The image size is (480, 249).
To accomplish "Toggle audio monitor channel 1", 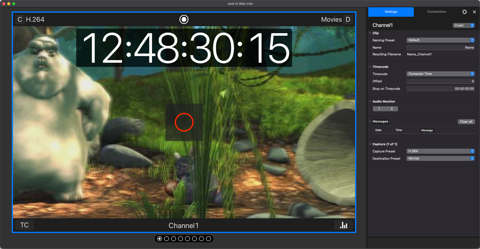I will pyautogui.click(x=379, y=109).
